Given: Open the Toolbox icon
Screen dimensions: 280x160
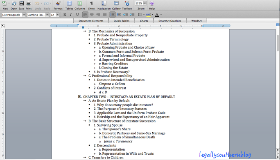Looking at the screenshot, I should 127,3.
